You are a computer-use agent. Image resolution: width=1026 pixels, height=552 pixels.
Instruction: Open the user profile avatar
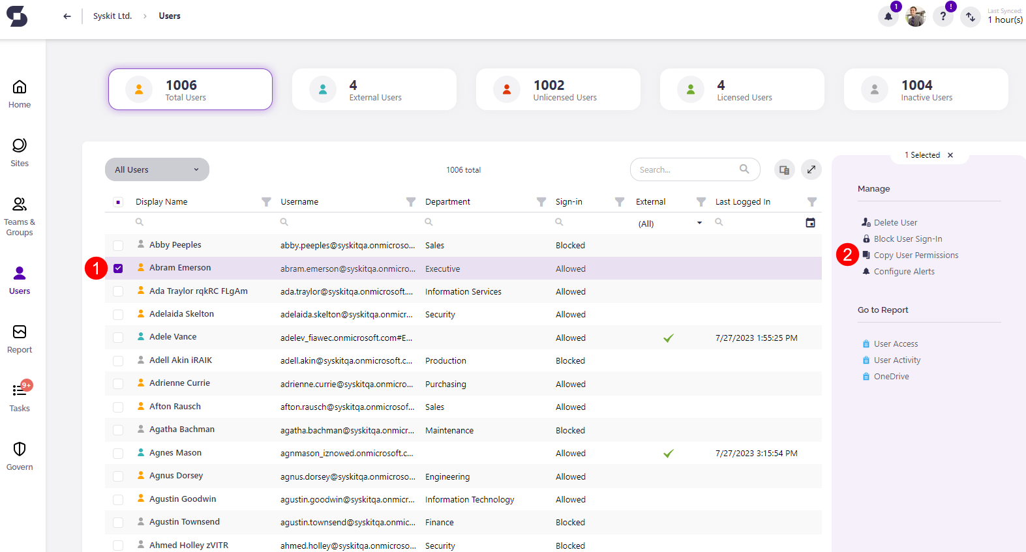(x=916, y=16)
